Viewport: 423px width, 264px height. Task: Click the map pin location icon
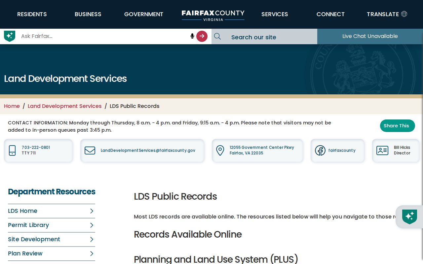click(x=220, y=150)
